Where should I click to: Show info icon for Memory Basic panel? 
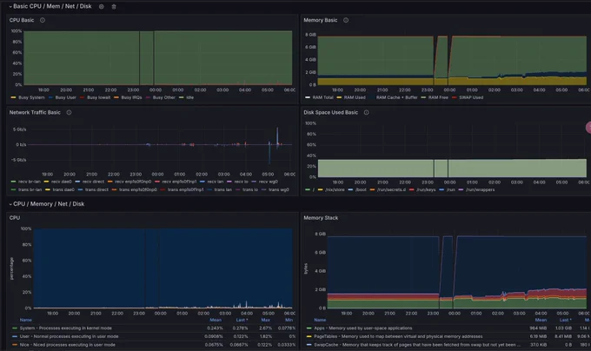[x=346, y=20]
